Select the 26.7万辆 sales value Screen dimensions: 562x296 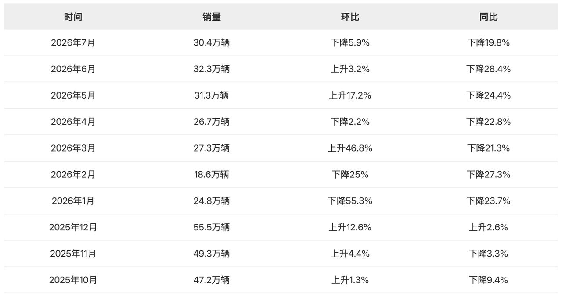click(x=212, y=122)
